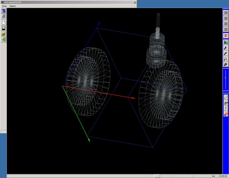This screenshot has width=229, height=178.
Task: Click the second grey square button in right toolbar
Action: (x=226, y=18)
